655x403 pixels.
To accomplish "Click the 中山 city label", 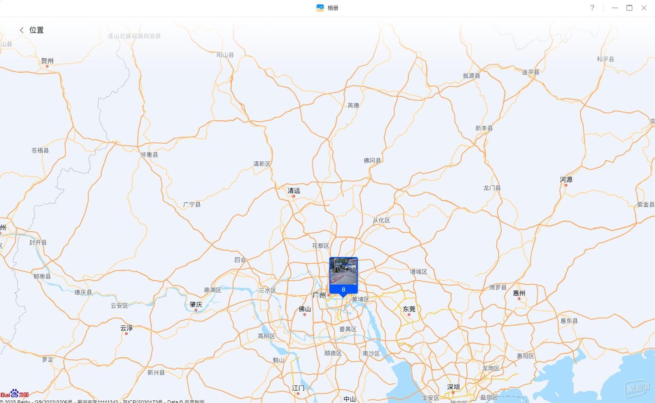I will click(349, 399).
